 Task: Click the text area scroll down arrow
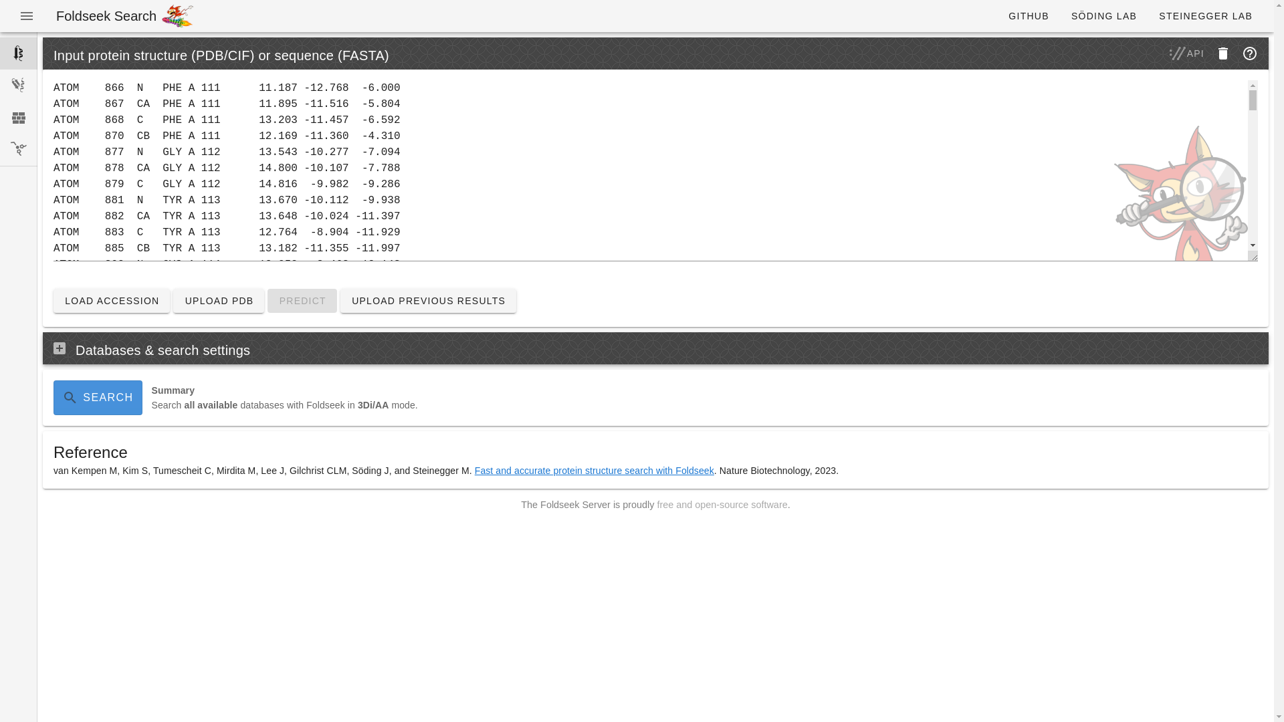click(1253, 245)
